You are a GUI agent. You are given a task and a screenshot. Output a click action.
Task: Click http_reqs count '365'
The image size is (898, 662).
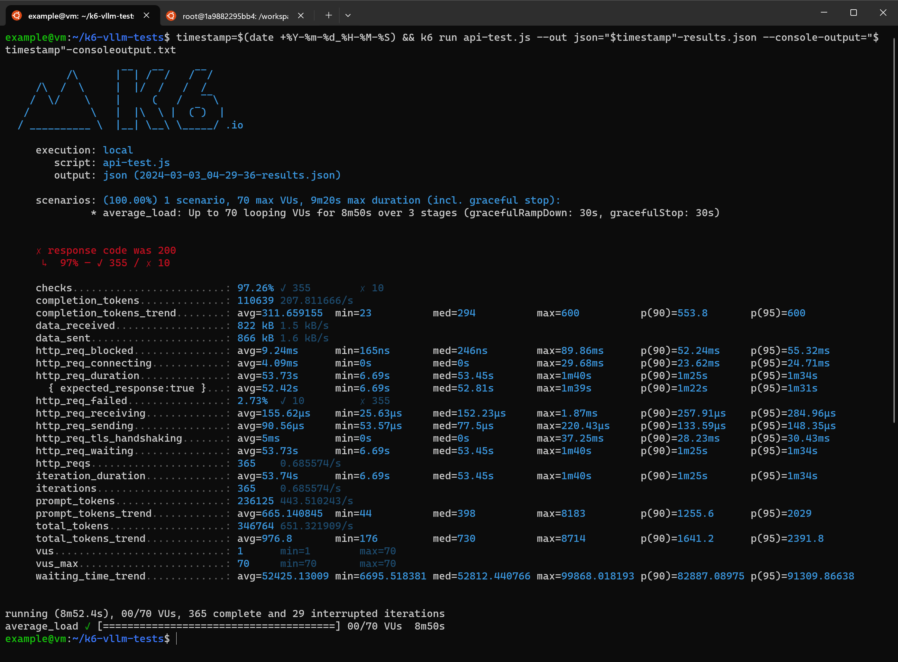click(x=246, y=463)
